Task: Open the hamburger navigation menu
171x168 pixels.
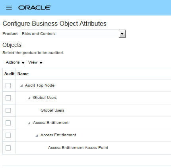Action: [x=9, y=8]
